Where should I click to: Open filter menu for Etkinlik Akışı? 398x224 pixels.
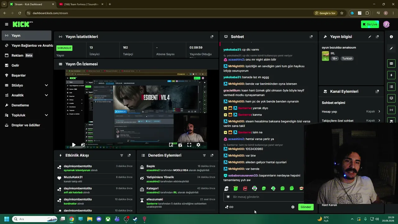[122, 155]
